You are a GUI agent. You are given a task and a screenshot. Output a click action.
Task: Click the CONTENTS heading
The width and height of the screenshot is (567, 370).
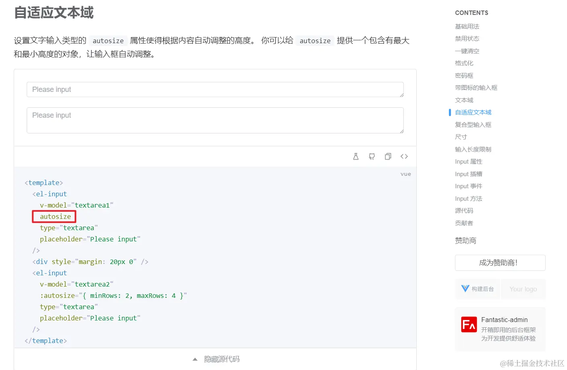[x=471, y=13]
